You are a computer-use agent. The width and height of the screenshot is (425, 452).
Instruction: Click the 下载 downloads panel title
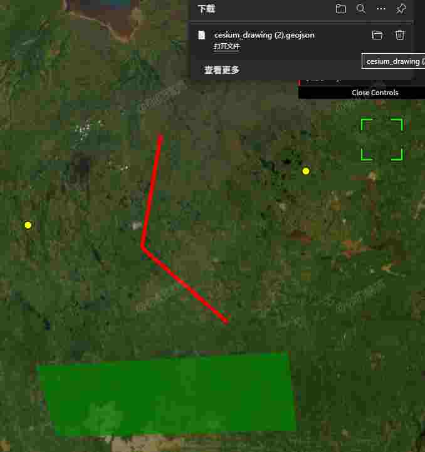[206, 9]
